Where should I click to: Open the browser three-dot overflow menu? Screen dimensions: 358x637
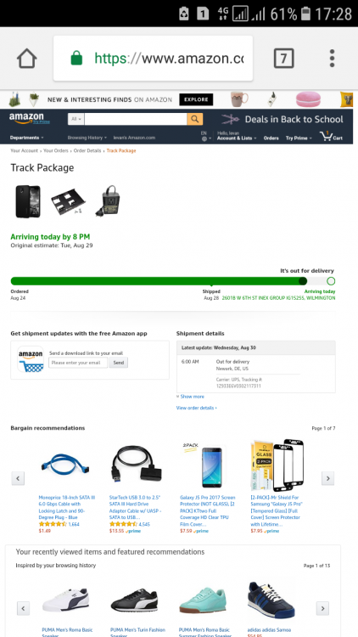click(332, 59)
